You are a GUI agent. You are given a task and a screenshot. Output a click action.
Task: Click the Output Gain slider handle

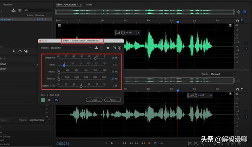coord(81,86)
